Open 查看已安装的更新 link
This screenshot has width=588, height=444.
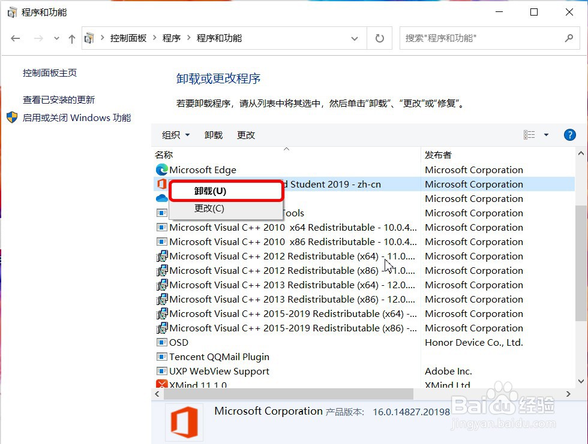pyautogui.click(x=59, y=100)
